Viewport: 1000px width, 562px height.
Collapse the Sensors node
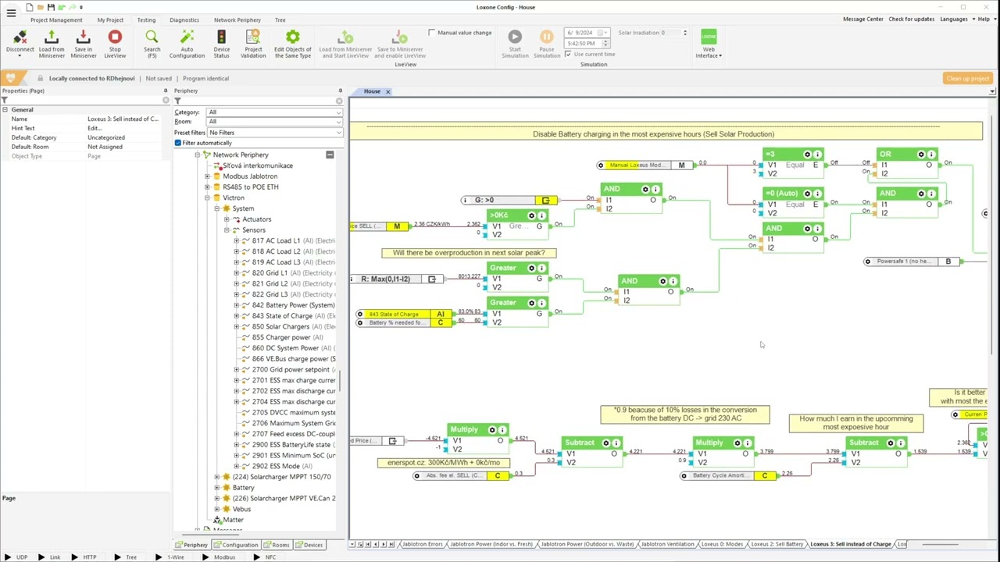point(227,230)
